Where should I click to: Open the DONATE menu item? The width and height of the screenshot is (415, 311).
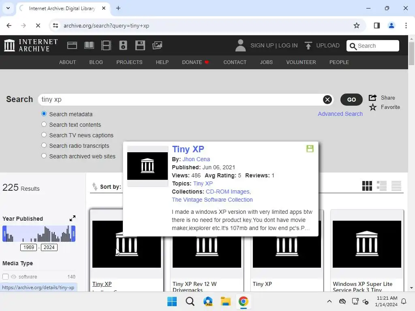pos(195,62)
